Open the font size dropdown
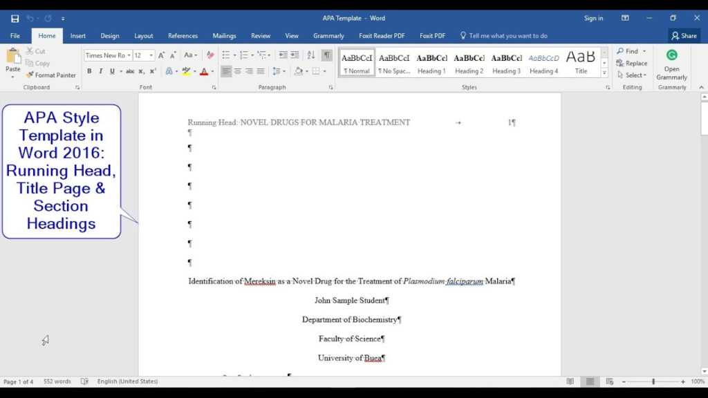 click(151, 55)
